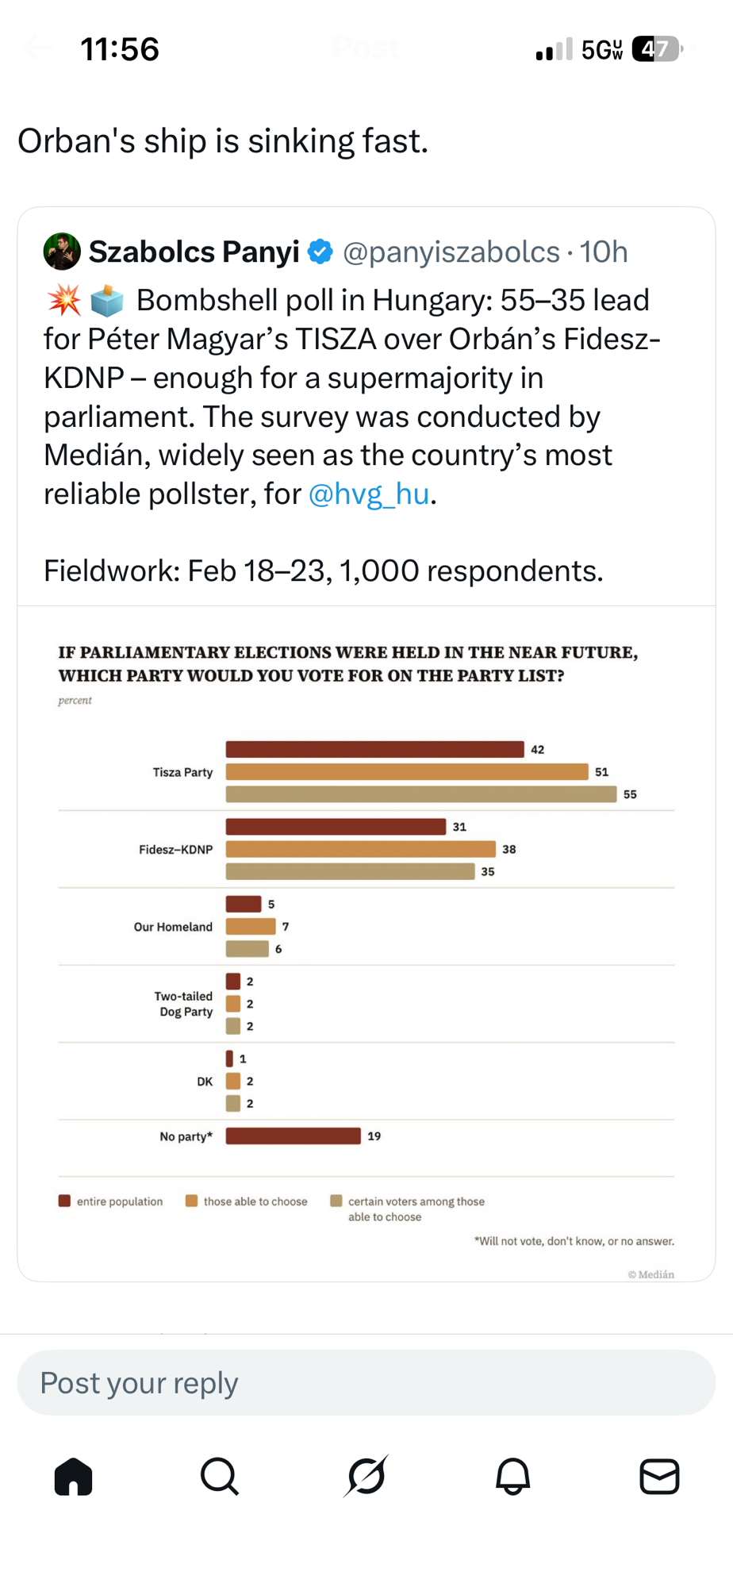Tap the battery indicator in status bar

tap(657, 49)
